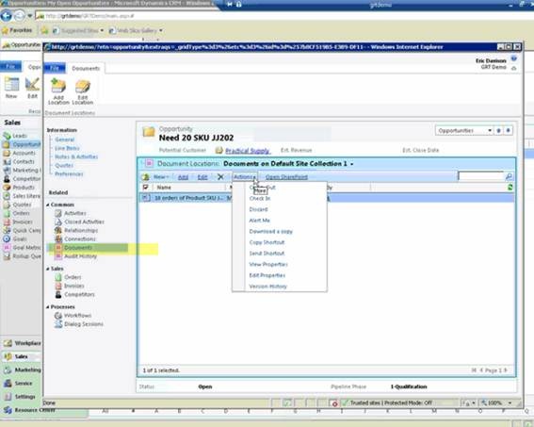Collapse the Processes section
This screenshot has width=534, height=427.
click(48, 307)
